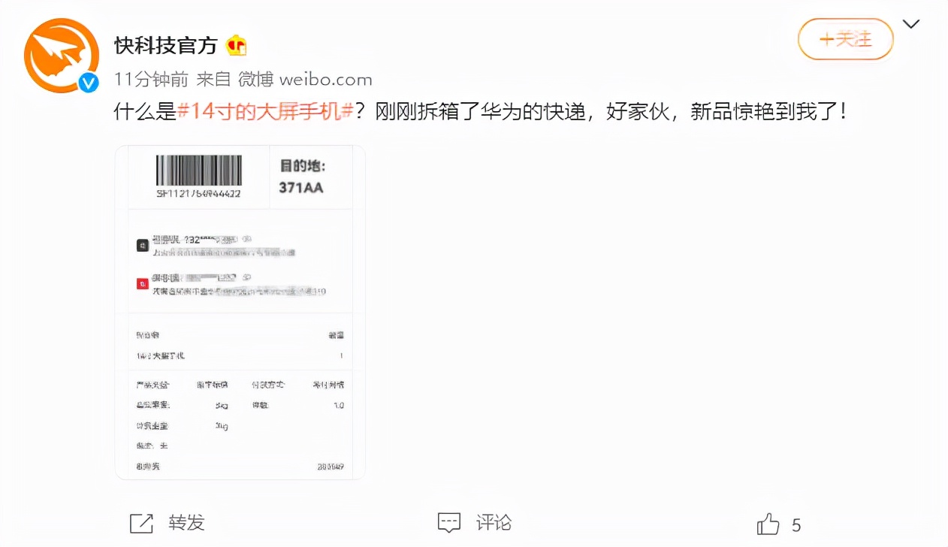Open the shipping label image thumbnail

240,313
